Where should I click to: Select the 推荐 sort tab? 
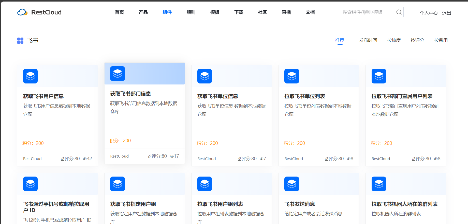pos(340,40)
